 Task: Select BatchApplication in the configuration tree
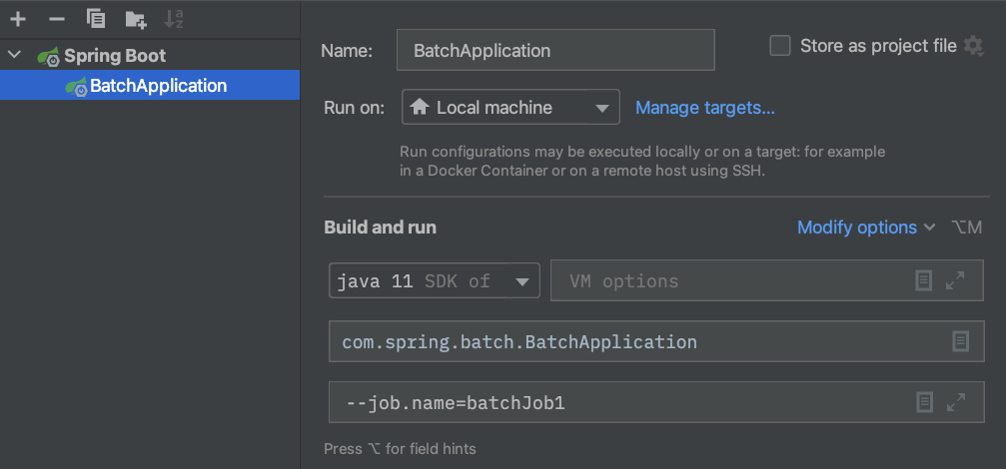click(x=158, y=86)
